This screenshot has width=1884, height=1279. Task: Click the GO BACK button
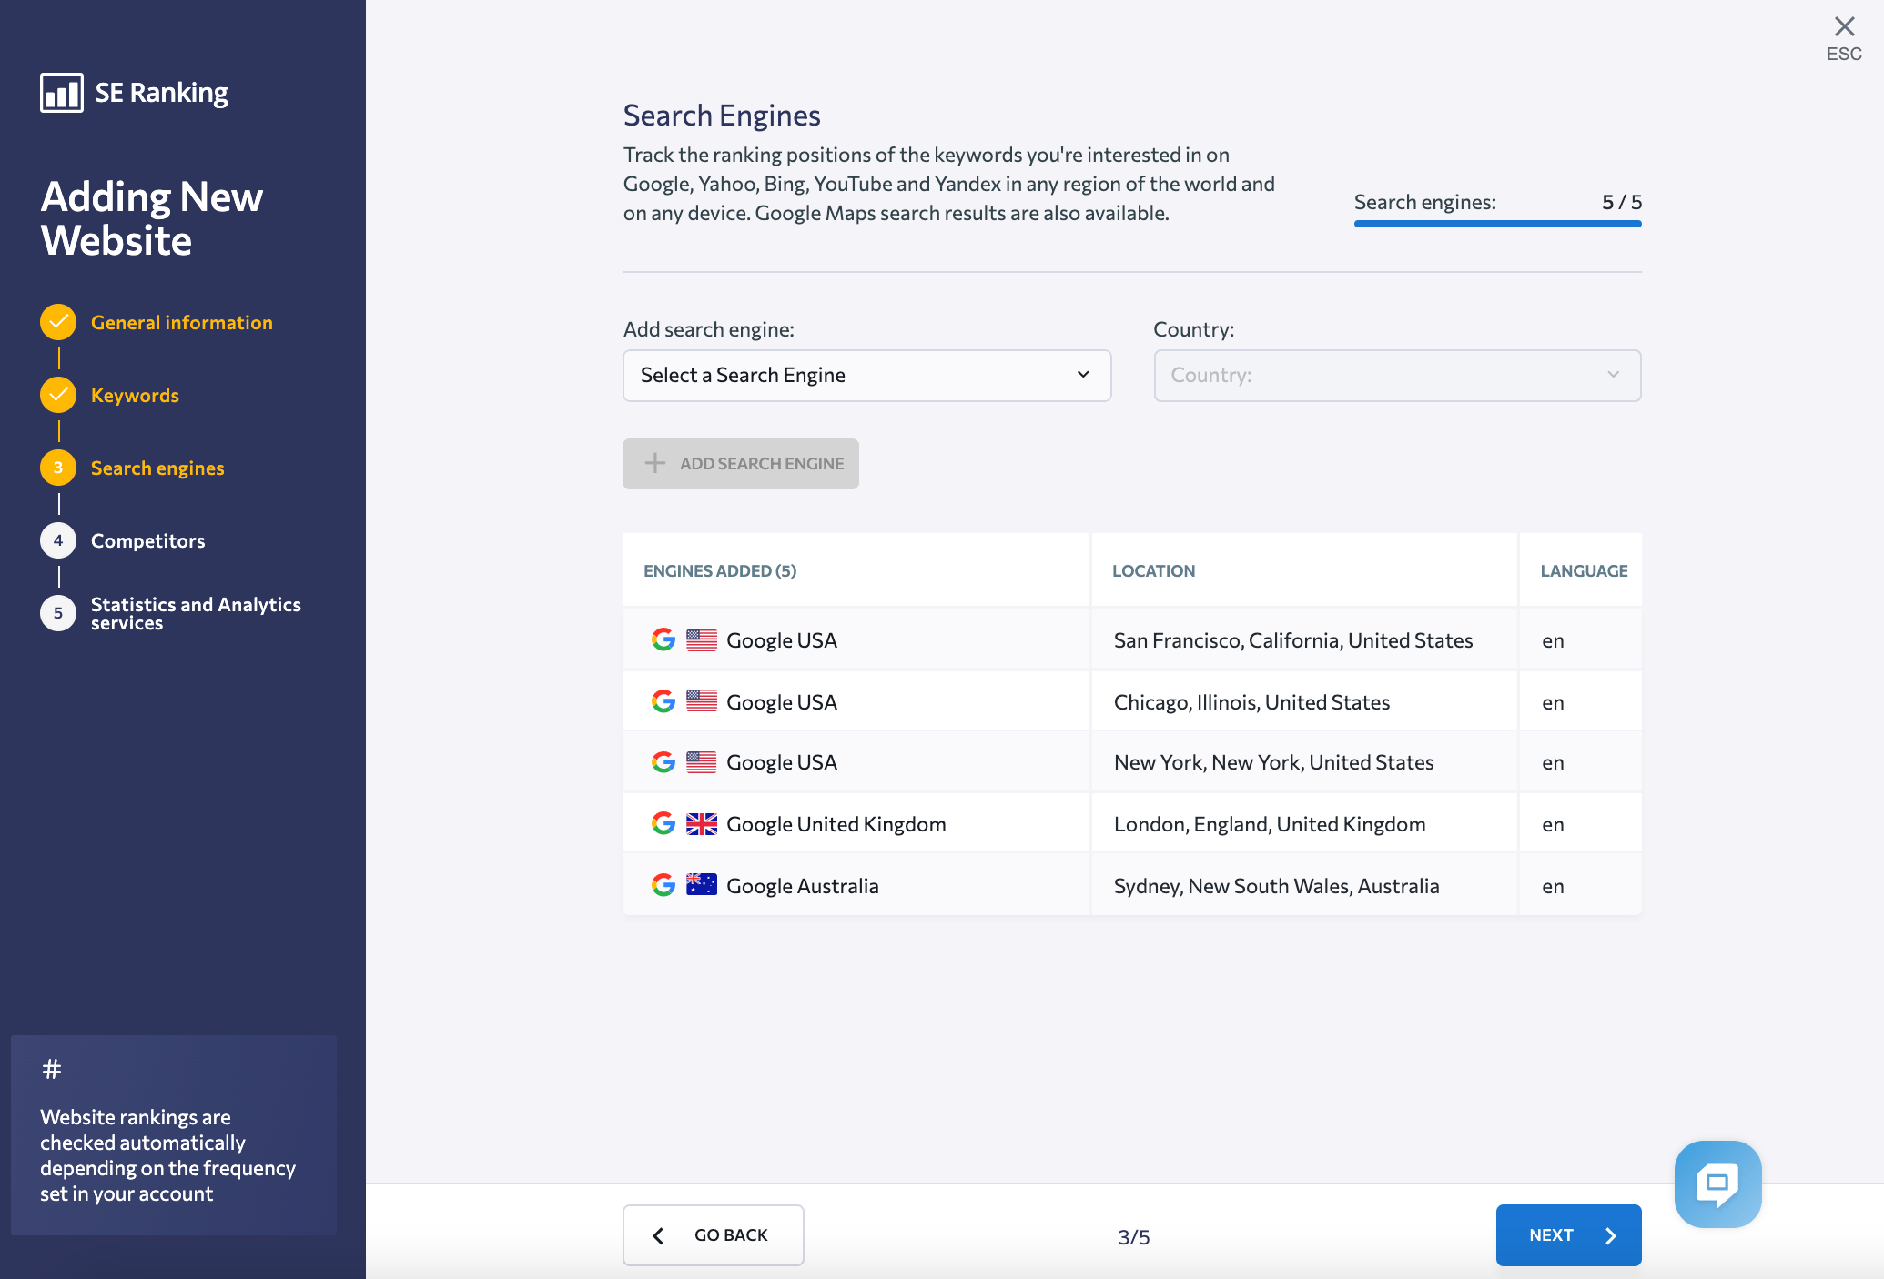[714, 1234]
